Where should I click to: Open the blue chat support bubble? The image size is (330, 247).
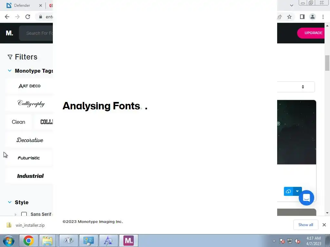point(306,198)
